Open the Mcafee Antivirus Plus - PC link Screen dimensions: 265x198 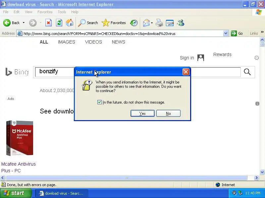(19, 167)
